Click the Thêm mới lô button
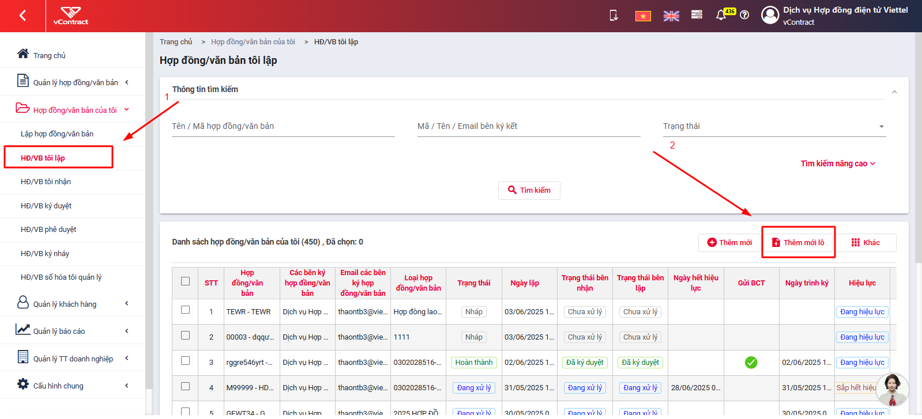922x419 pixels. click(799, 242)
